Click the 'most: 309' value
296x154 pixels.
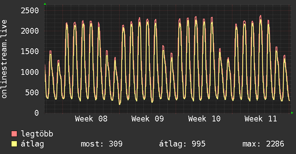point(102,144)
